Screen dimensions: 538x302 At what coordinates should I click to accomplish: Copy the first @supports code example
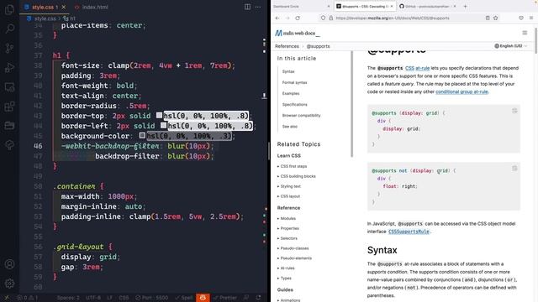514,111
